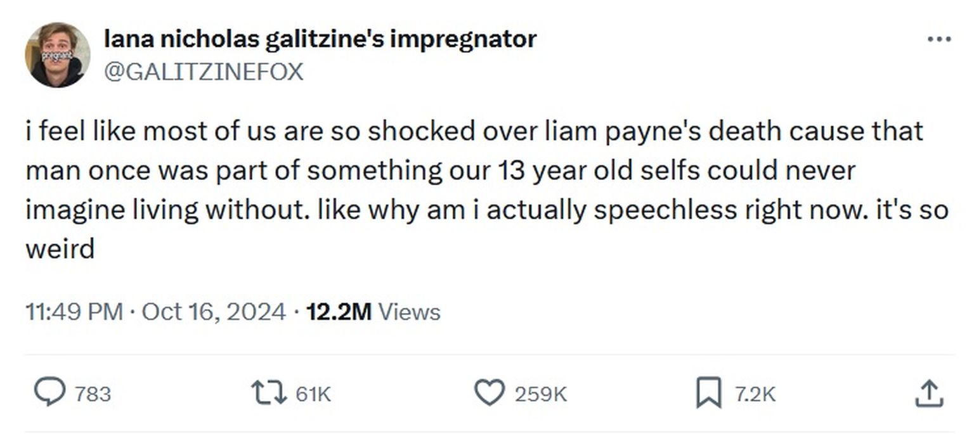Screen dimensions: 974x434
Task: Click the 7.2K bookmarks count
Action: (x=755, y=395)
